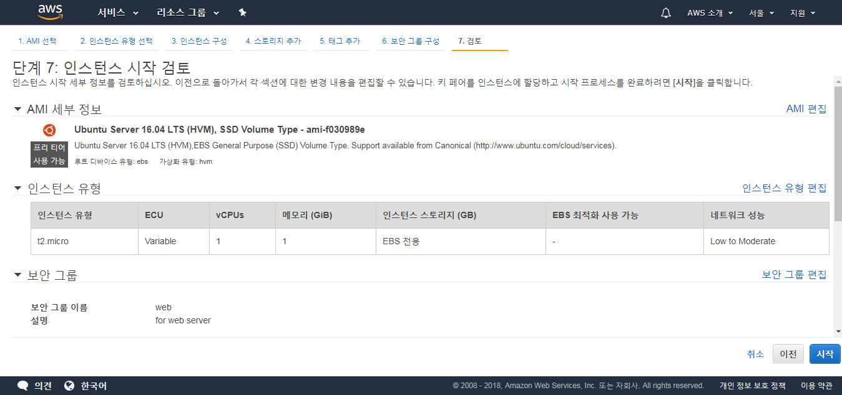The height and width of the screenshot is (395, 842).
Task: Go to step 1. AMI 선택
Action: 37,41
